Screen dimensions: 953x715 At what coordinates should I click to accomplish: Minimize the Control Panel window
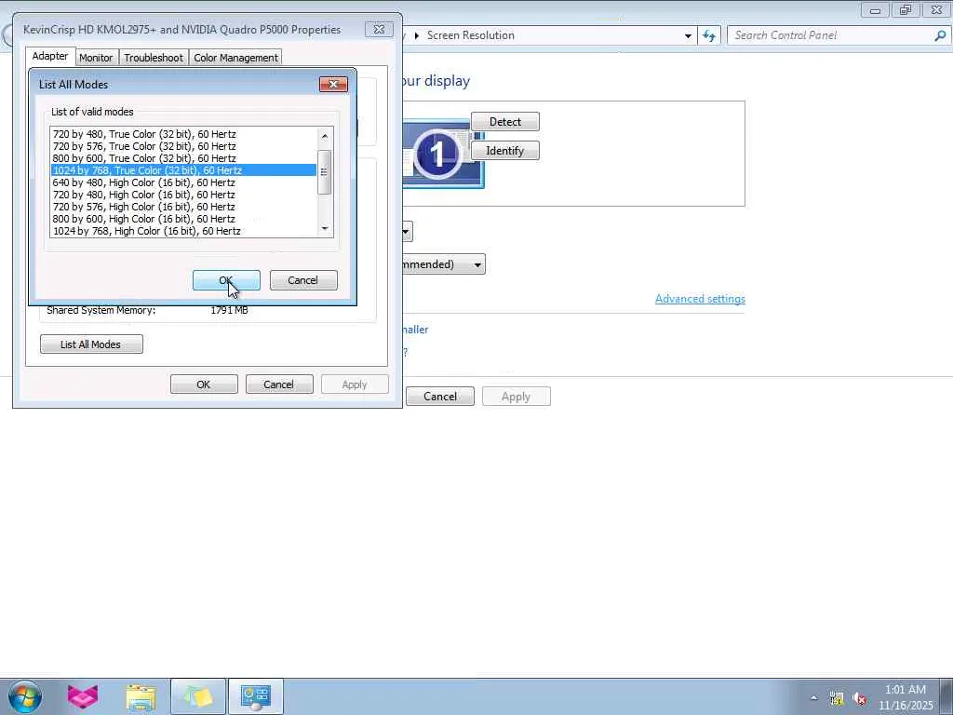click(x=876, y=9)
